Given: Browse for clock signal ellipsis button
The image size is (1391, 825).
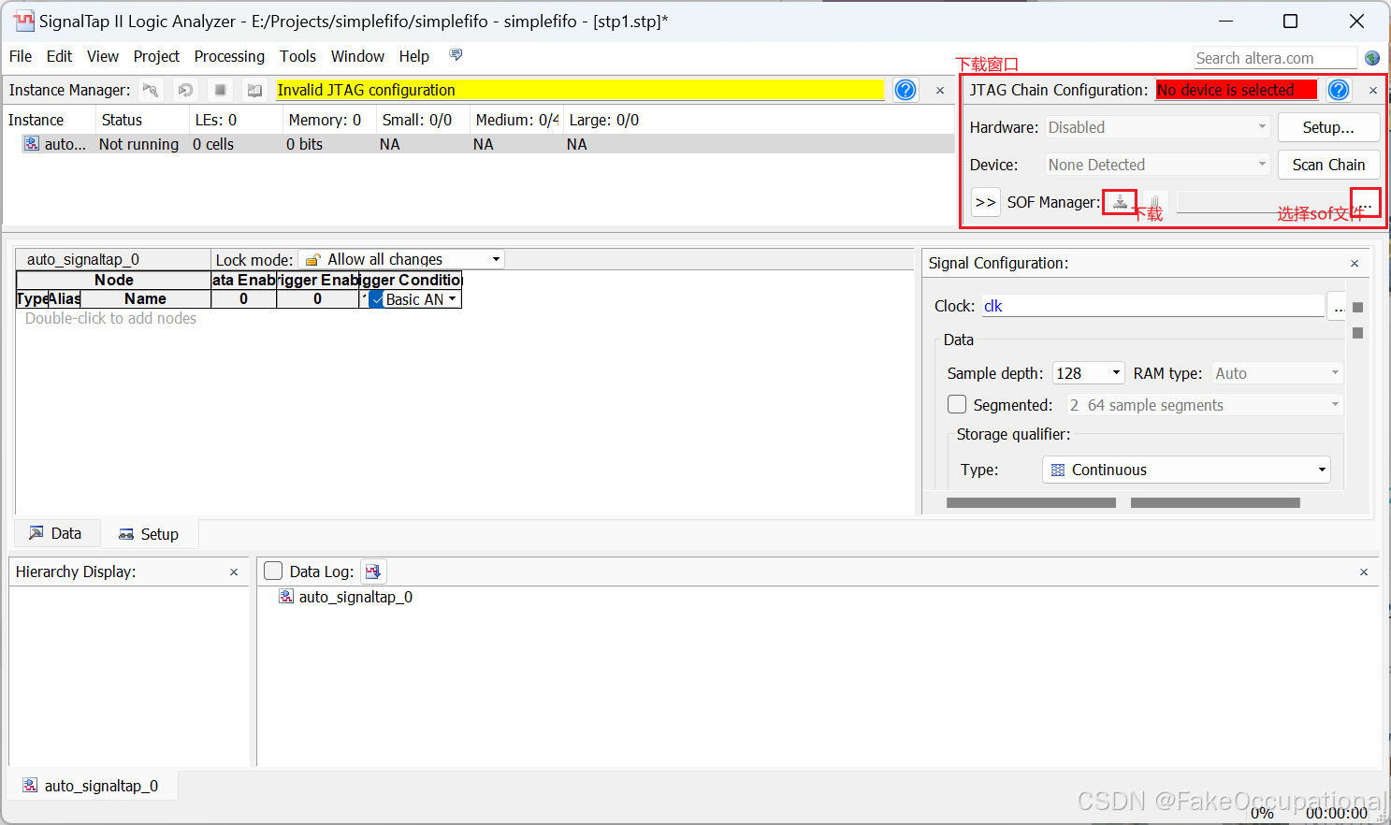Looking at the screenshot, I should [x=1339, y=306].
